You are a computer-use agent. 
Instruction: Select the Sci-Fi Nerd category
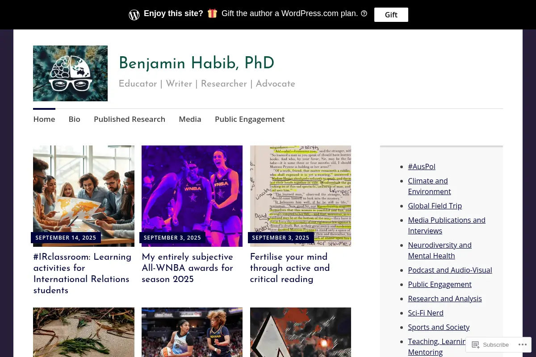tap(426, 313)
